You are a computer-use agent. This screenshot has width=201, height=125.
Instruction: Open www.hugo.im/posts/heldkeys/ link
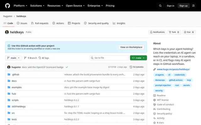click(x=173, y=69)
